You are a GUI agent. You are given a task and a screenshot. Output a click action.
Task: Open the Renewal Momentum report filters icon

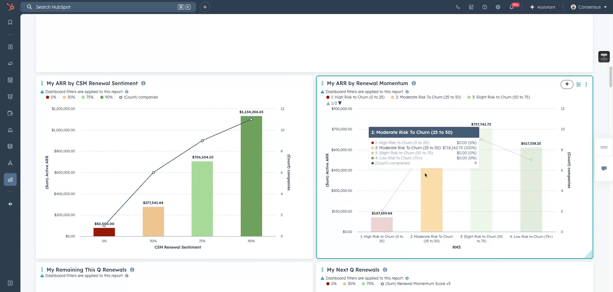coord(579,84)
